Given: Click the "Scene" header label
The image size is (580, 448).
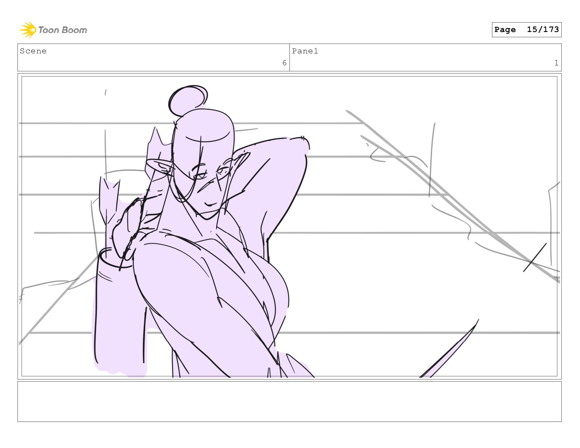Looking at the screenshot, I should [33, 51].
